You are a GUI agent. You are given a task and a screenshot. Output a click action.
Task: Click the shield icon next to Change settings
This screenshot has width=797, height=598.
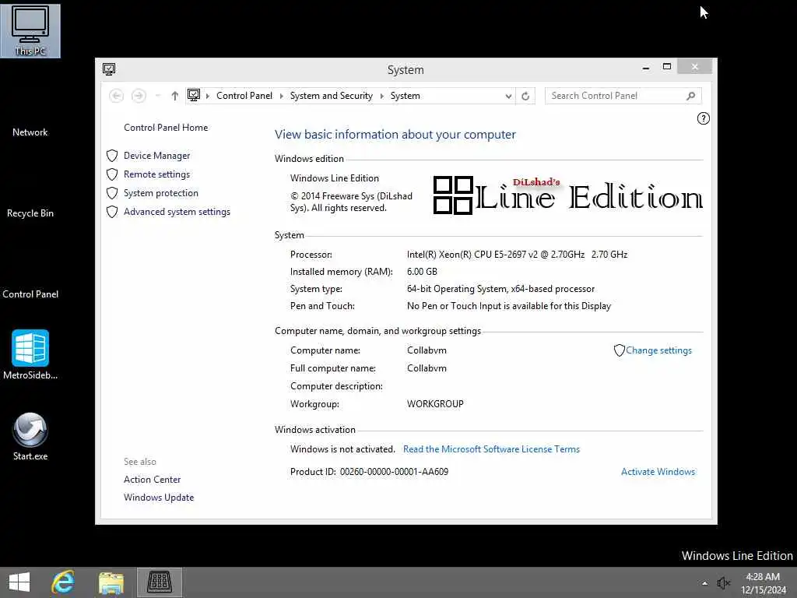[619, 350]
